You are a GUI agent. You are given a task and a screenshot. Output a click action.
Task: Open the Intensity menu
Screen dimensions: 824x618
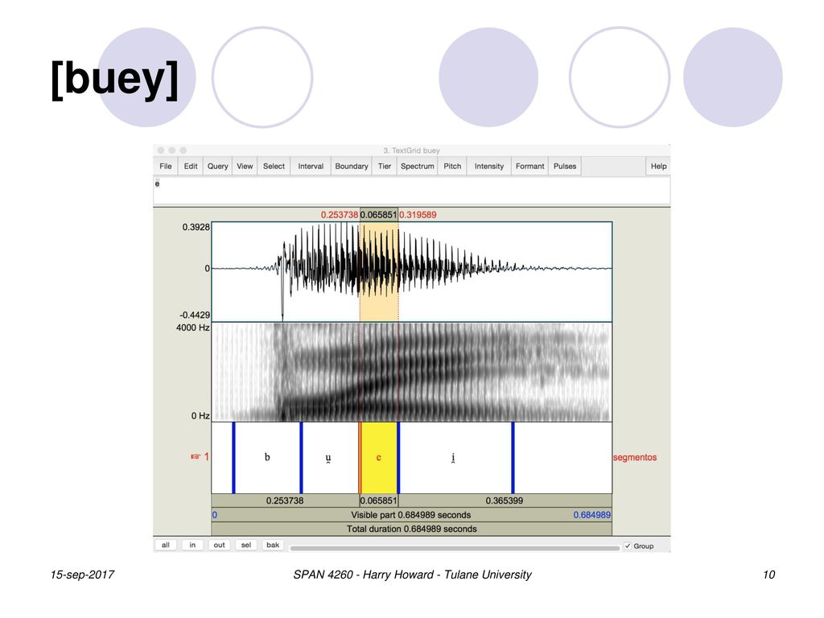pyautogui.click(x=488, y=166)
